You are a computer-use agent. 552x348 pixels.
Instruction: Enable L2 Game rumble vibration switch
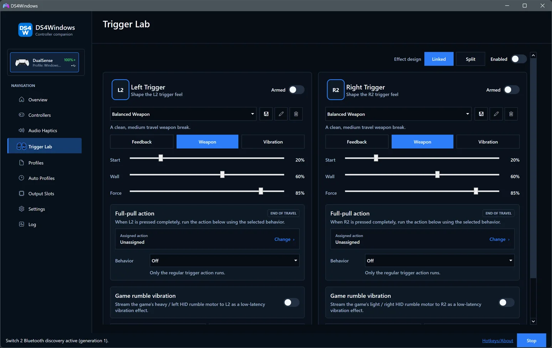[291, 303]
